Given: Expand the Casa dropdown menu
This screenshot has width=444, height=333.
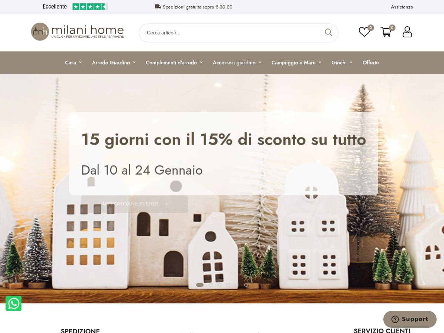Looking at the screenshot, I should point(73,63).
